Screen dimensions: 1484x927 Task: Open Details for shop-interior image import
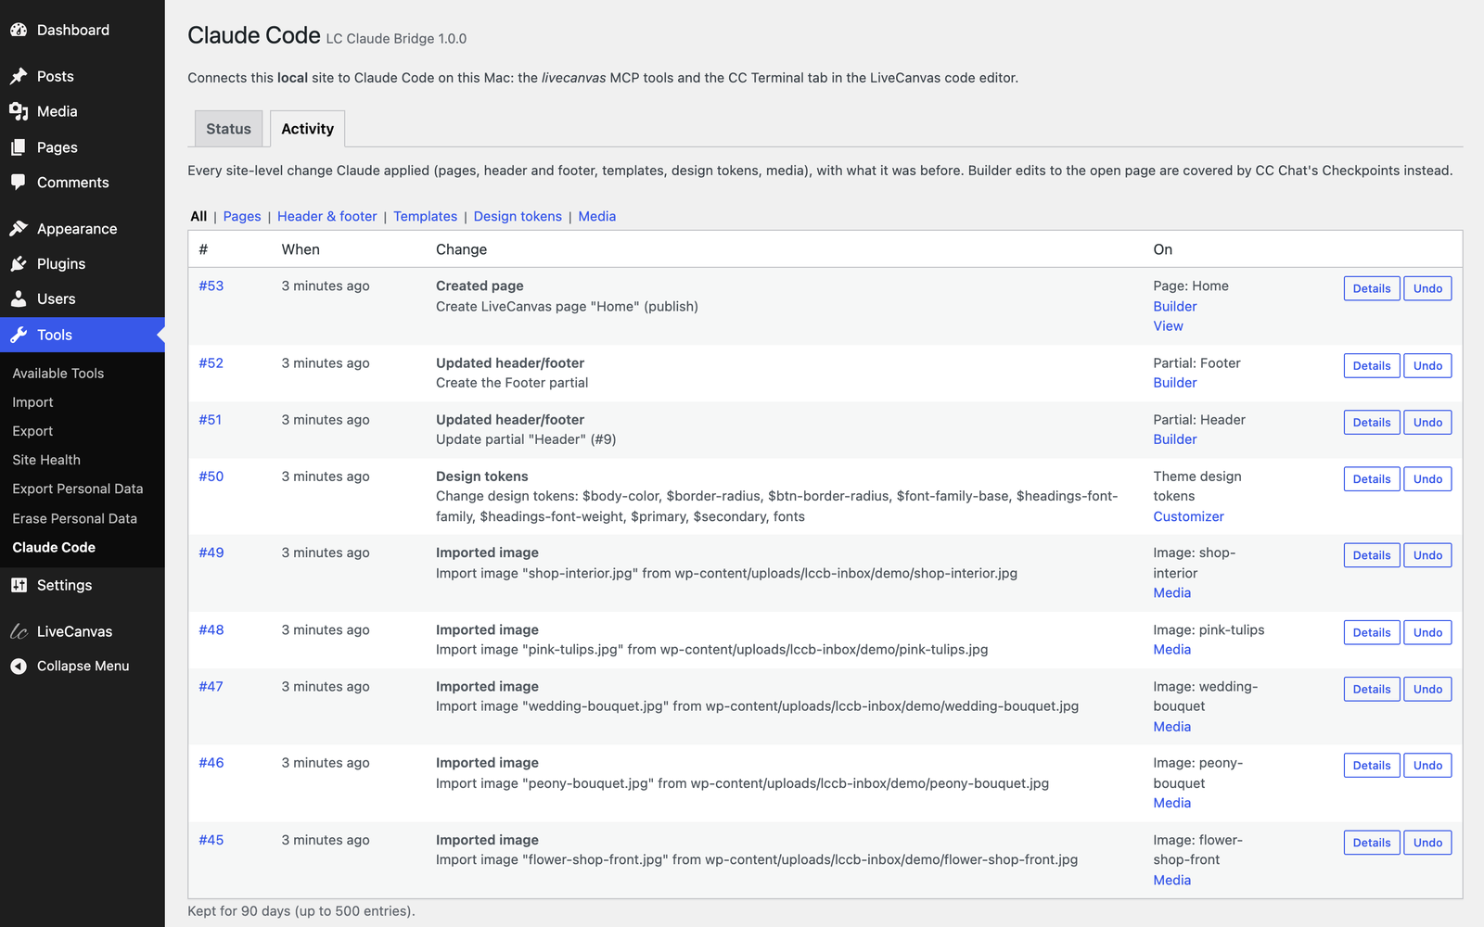coord(1372,555)
